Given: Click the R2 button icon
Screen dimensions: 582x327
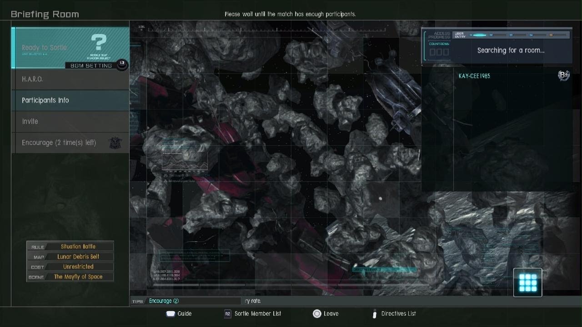Looking at the screenshot, I should point(227,313).
